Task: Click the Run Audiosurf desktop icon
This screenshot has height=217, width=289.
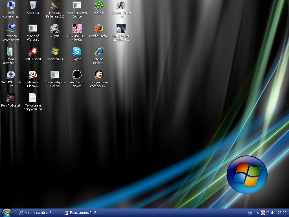Action: point(11,98)
